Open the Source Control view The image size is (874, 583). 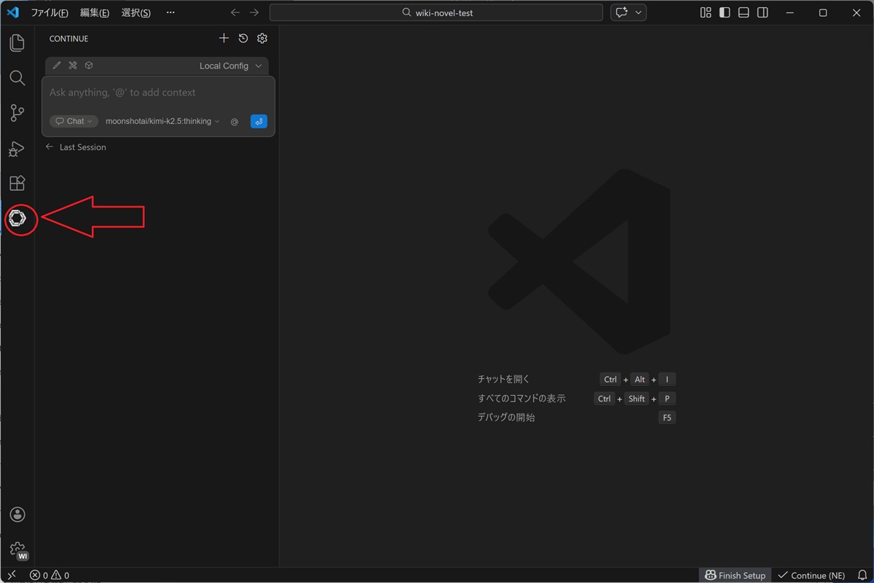(x=17, y=113)
